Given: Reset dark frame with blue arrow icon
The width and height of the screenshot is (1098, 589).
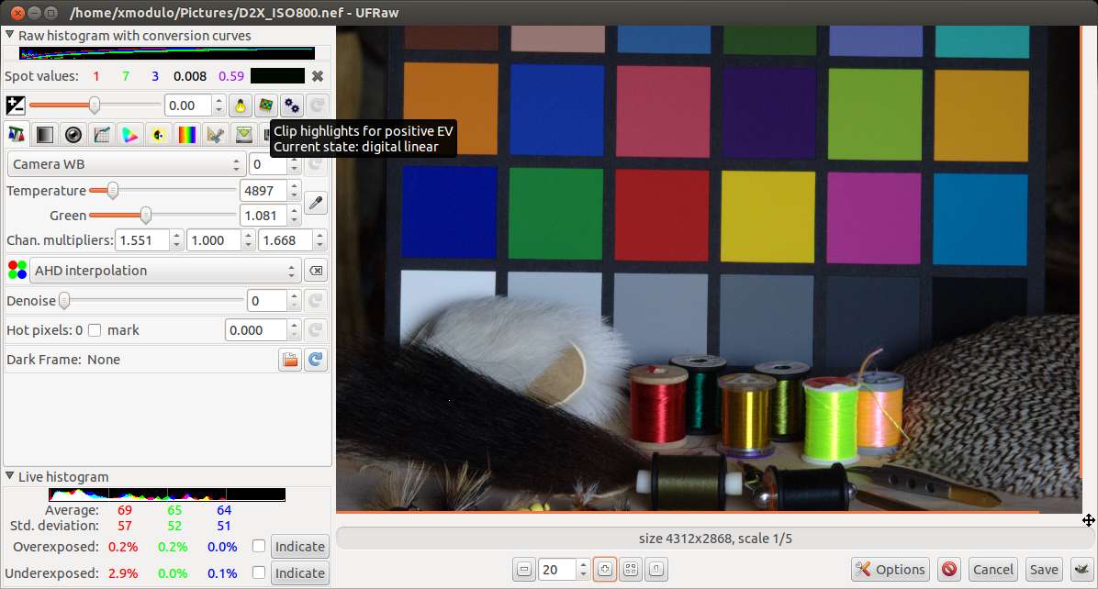Looking at the screenshot, I should [316, 360].
